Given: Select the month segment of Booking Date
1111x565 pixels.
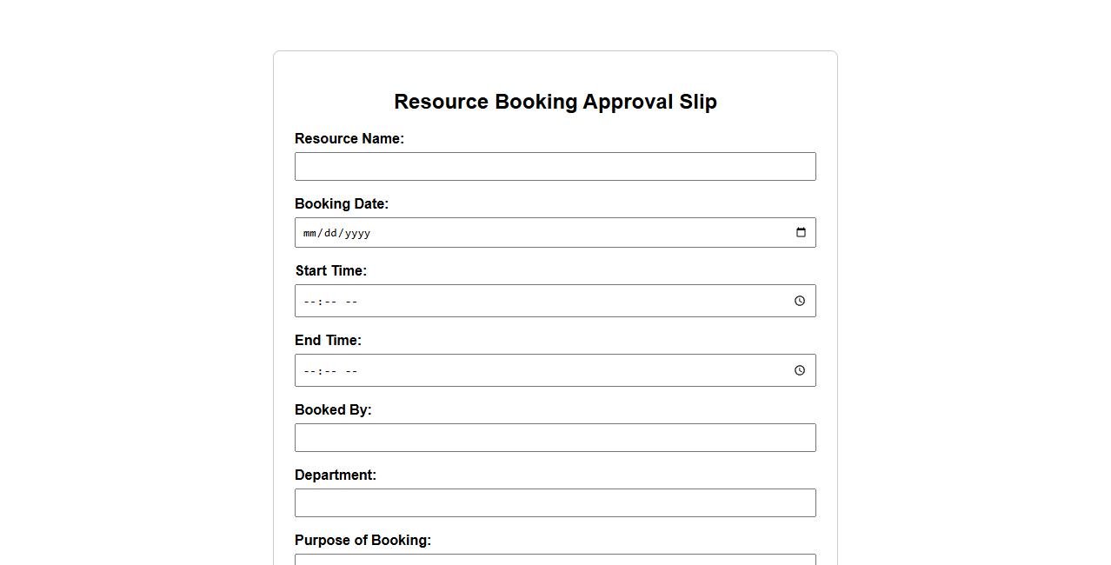Looking at the screenshot, I should [x=310, y=233].
